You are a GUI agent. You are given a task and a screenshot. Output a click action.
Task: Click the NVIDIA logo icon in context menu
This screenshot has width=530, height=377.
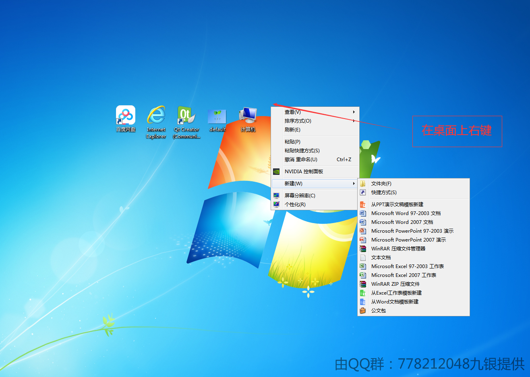(276, 172)
